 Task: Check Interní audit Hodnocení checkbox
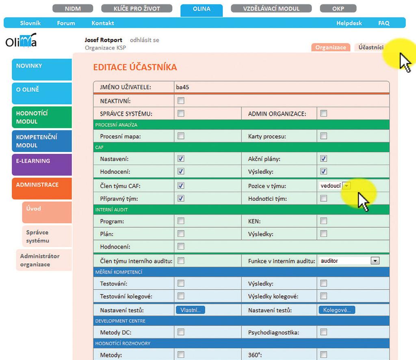[x=181, y=246]
